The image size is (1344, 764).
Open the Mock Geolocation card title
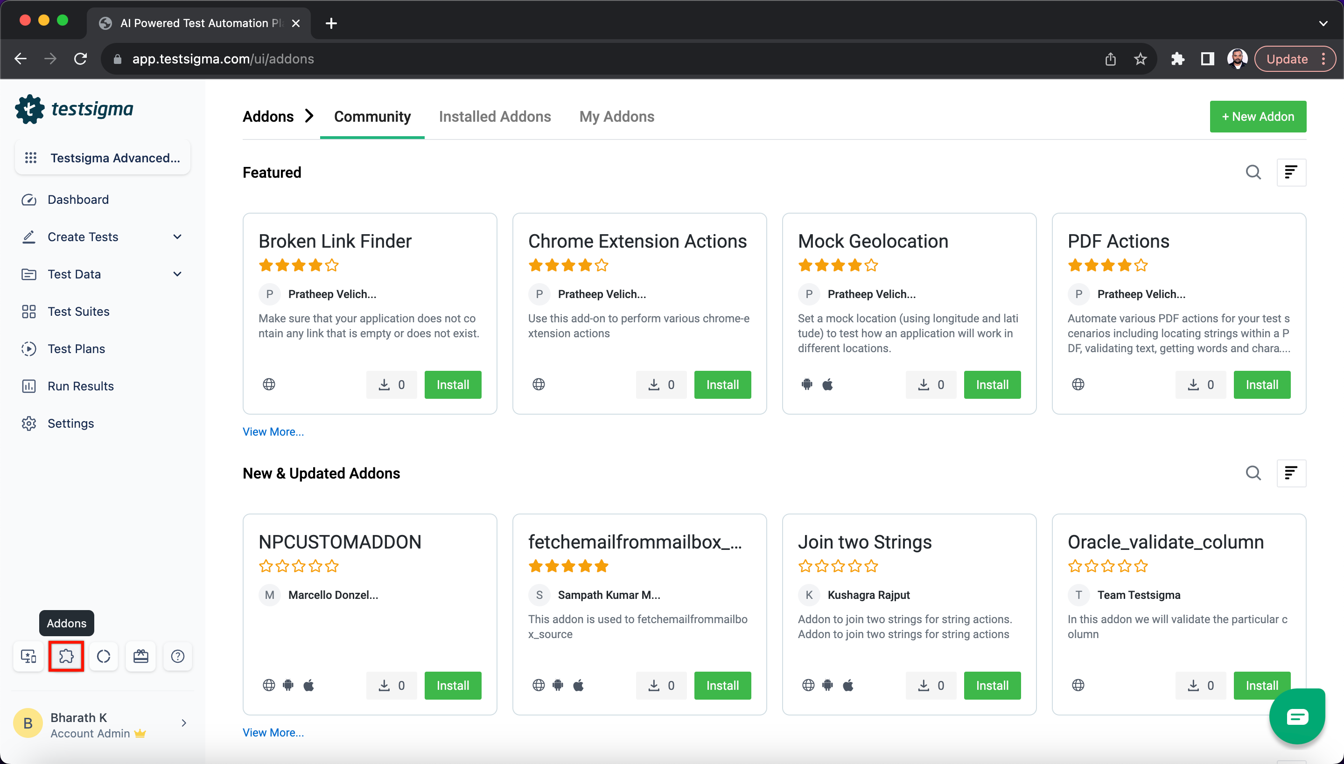[x=873, y=241]
